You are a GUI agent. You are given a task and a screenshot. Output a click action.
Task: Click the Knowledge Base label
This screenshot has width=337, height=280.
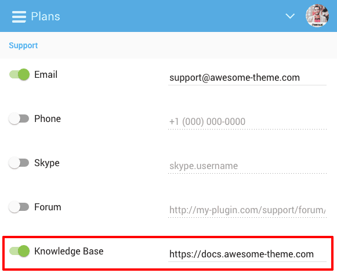point(69,252)
